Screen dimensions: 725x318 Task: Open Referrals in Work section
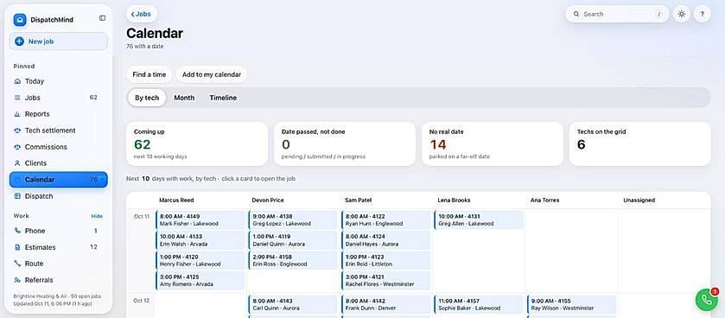tap(58, 280)
